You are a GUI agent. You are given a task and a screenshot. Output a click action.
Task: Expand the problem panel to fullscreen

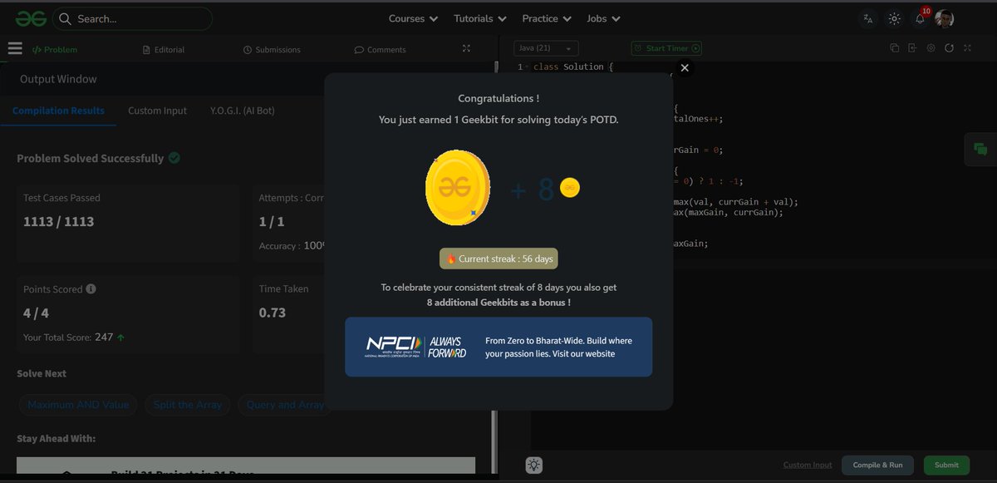coord(466,48)
